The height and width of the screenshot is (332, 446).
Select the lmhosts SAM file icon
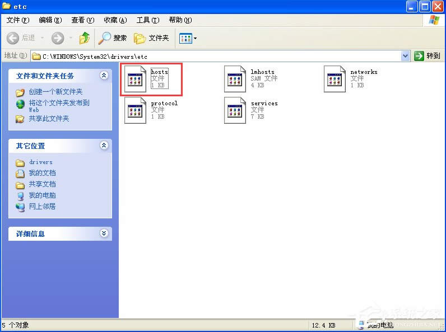point(235,79)
